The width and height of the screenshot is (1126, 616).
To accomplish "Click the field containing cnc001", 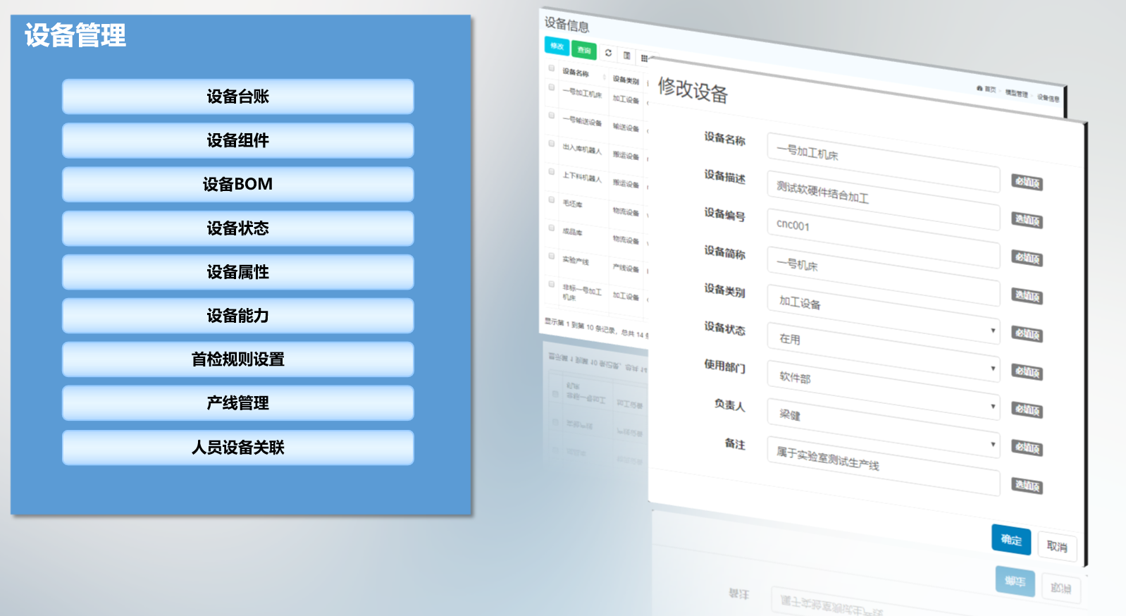I will (x=884, y=238).
